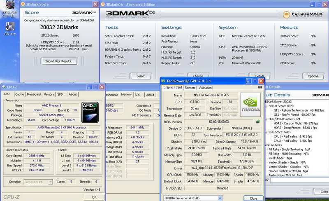Select Shader Particles (SM3.0) row
Viewport: 329px width, 201px height.
point(288,171)
